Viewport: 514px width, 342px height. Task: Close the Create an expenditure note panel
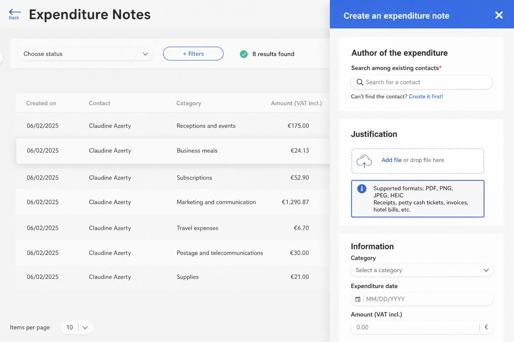(x=499, y=15)
